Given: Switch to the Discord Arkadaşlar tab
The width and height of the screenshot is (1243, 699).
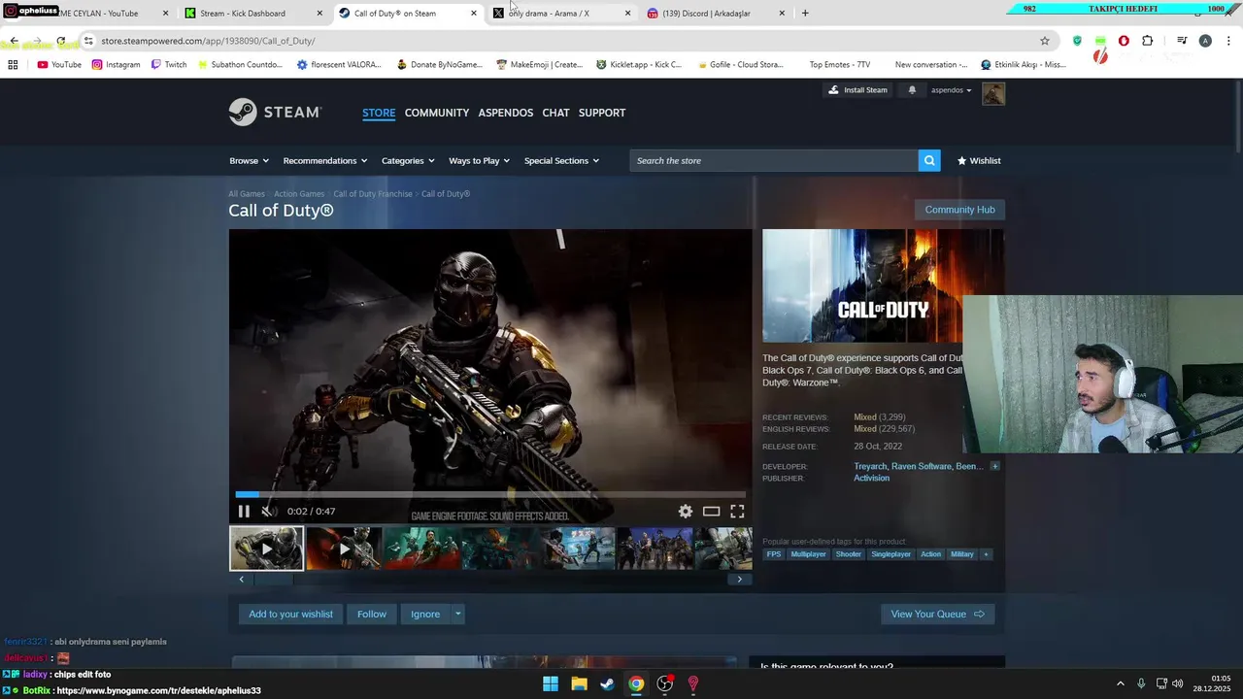Looking at the screenshot, I should (716, 14).
